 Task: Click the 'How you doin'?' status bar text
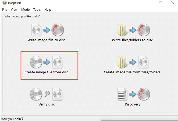12,119
